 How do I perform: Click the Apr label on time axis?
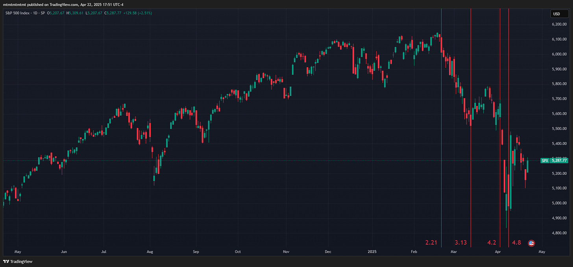[498, 251]
